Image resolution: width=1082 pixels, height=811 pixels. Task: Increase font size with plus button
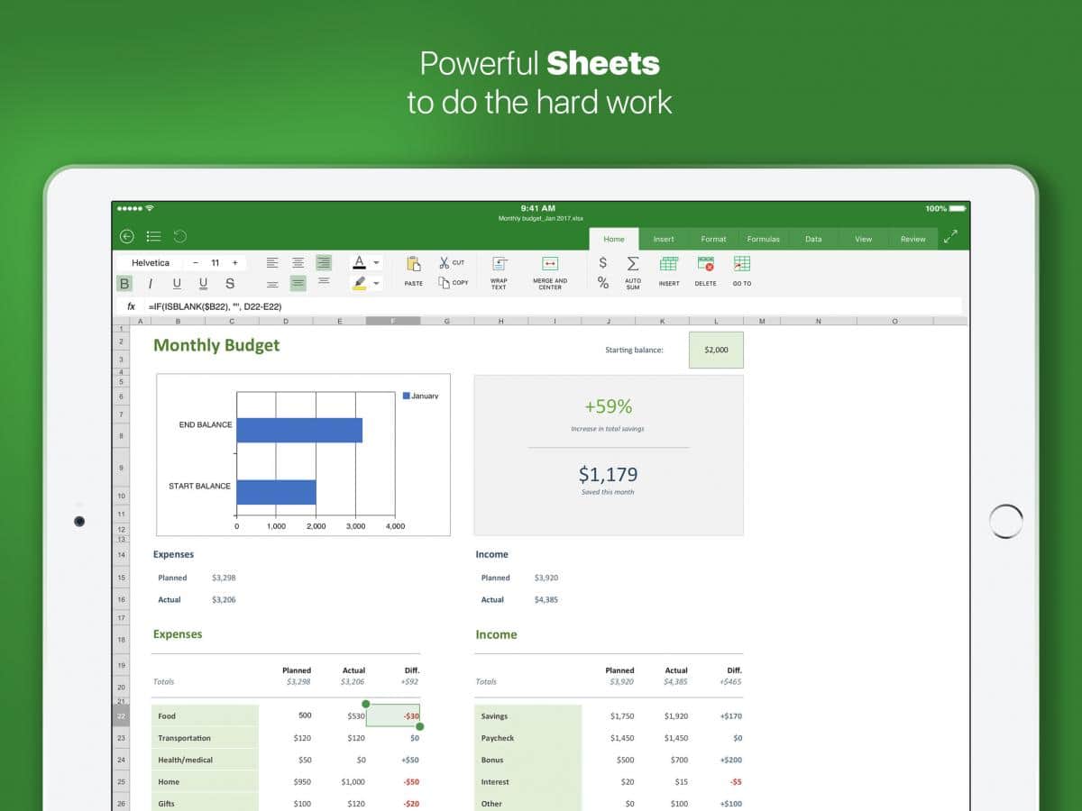tap(235, 263)
